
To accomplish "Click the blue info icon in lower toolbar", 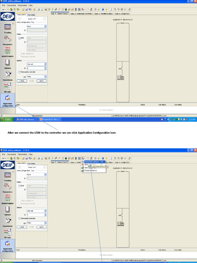I will [x=103, y=158].
